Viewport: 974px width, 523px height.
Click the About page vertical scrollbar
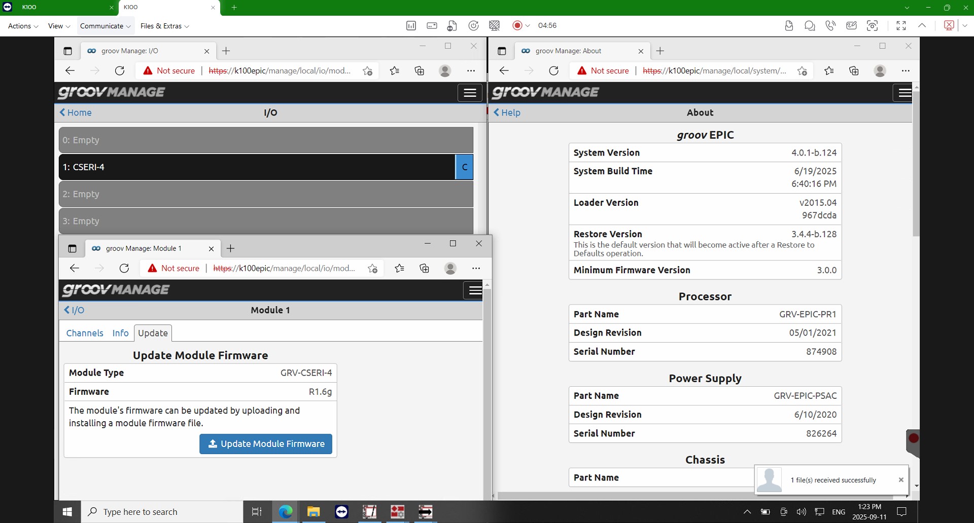coord(916,162)
